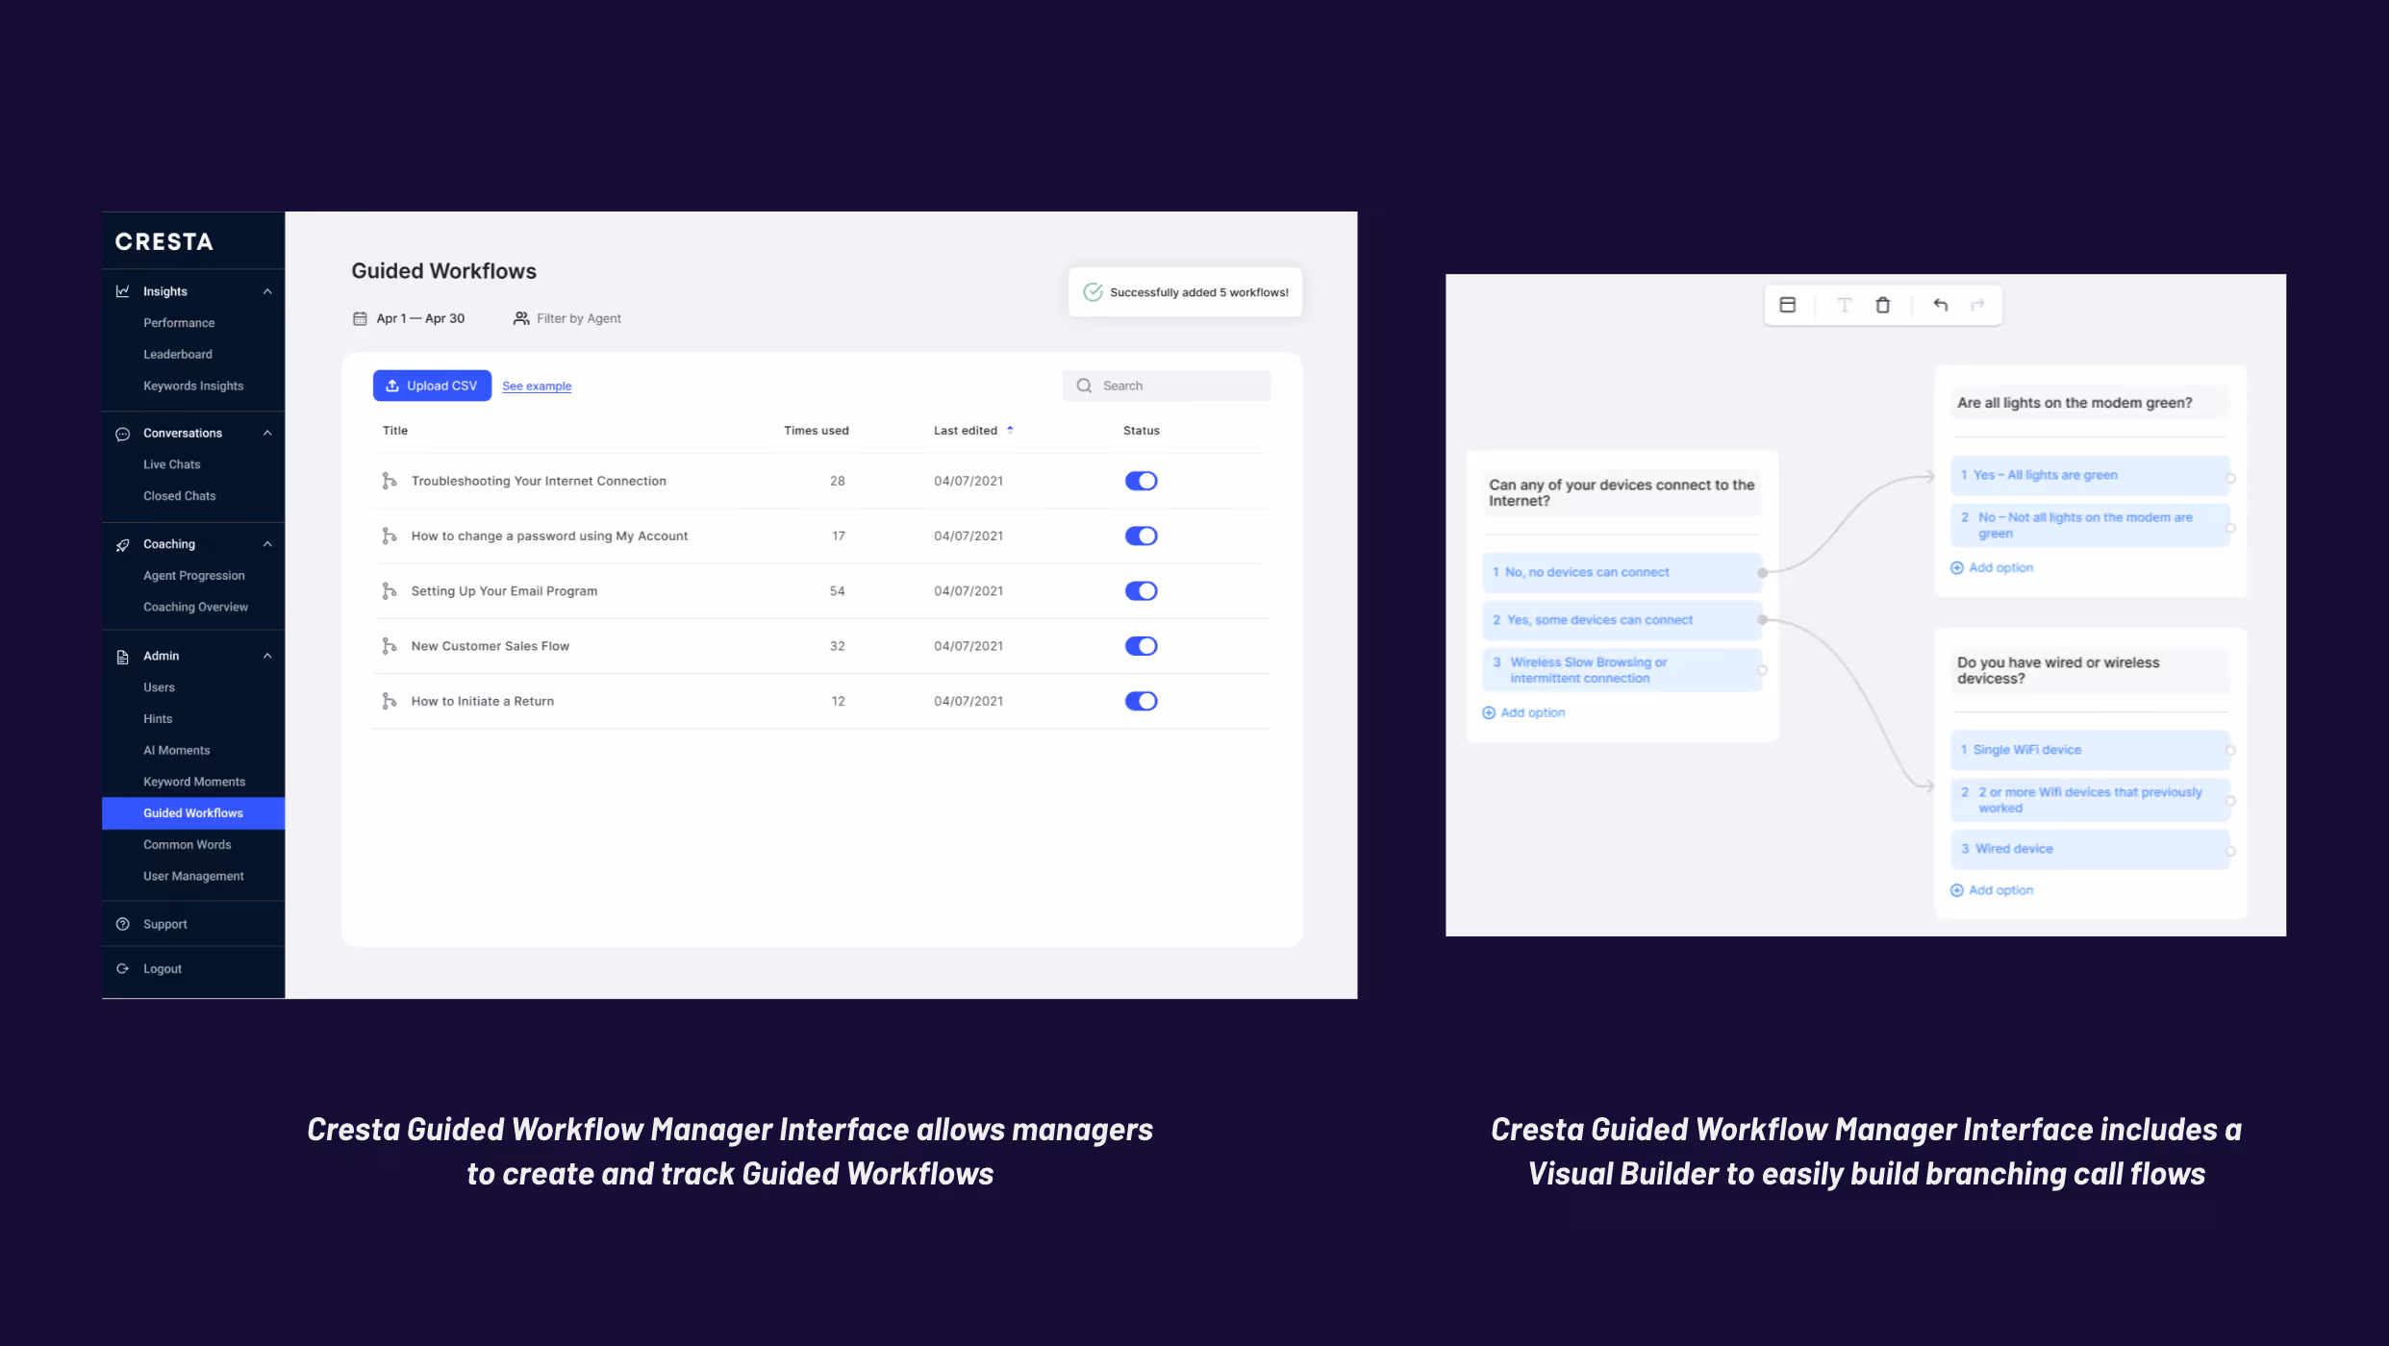Toggle the New Customer Sales Flow status switch
The width and height of the screenshot is (2389, 1346).
click(1141, 646)
